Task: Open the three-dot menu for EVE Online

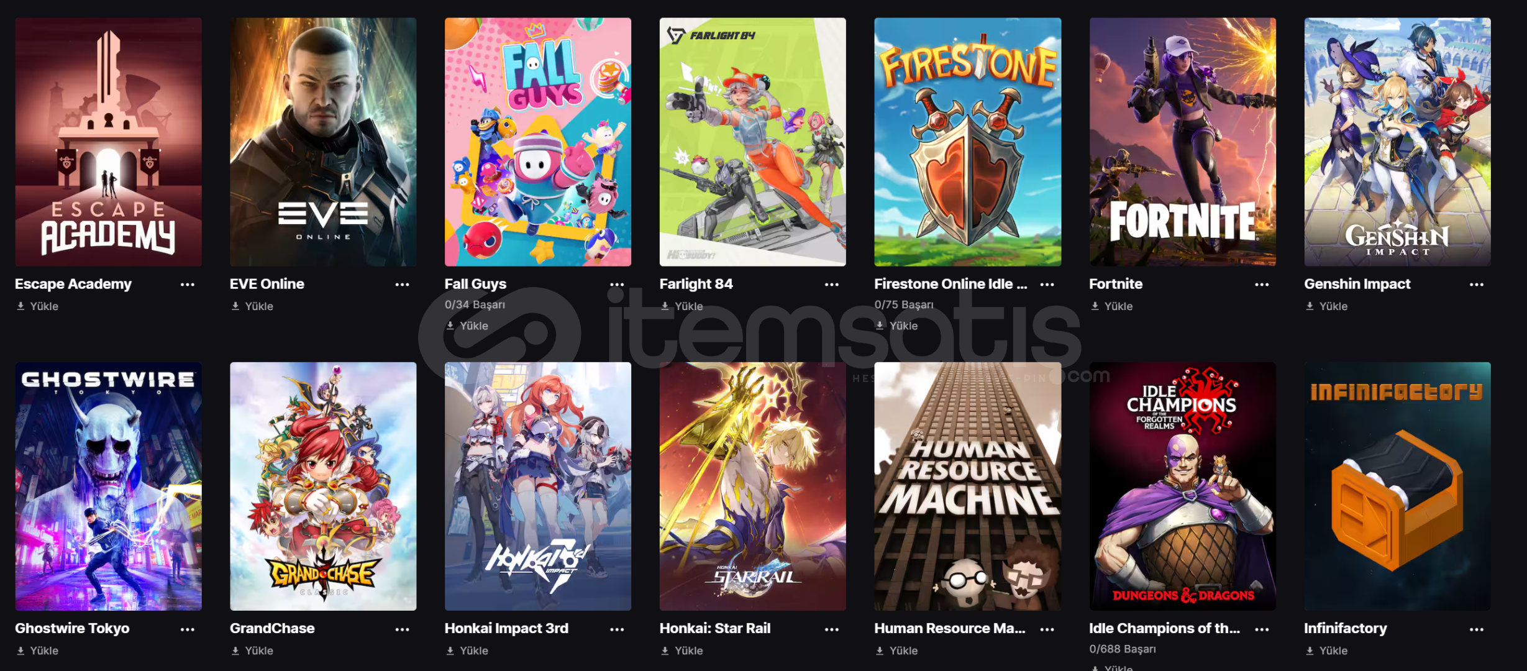Action: (402, 285)
